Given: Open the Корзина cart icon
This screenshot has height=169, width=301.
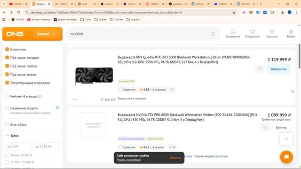Looking at the screenshot, I should point(272,34).
